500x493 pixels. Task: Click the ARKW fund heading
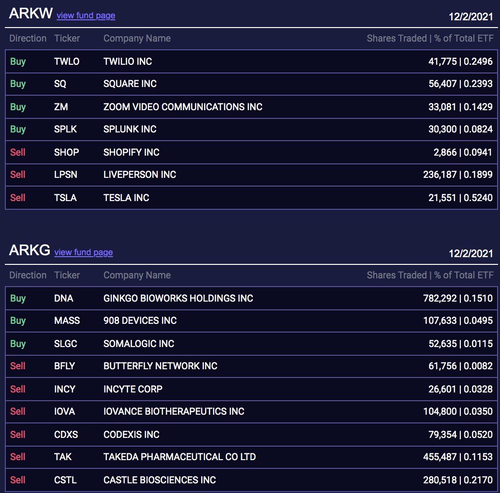(30, 14)
